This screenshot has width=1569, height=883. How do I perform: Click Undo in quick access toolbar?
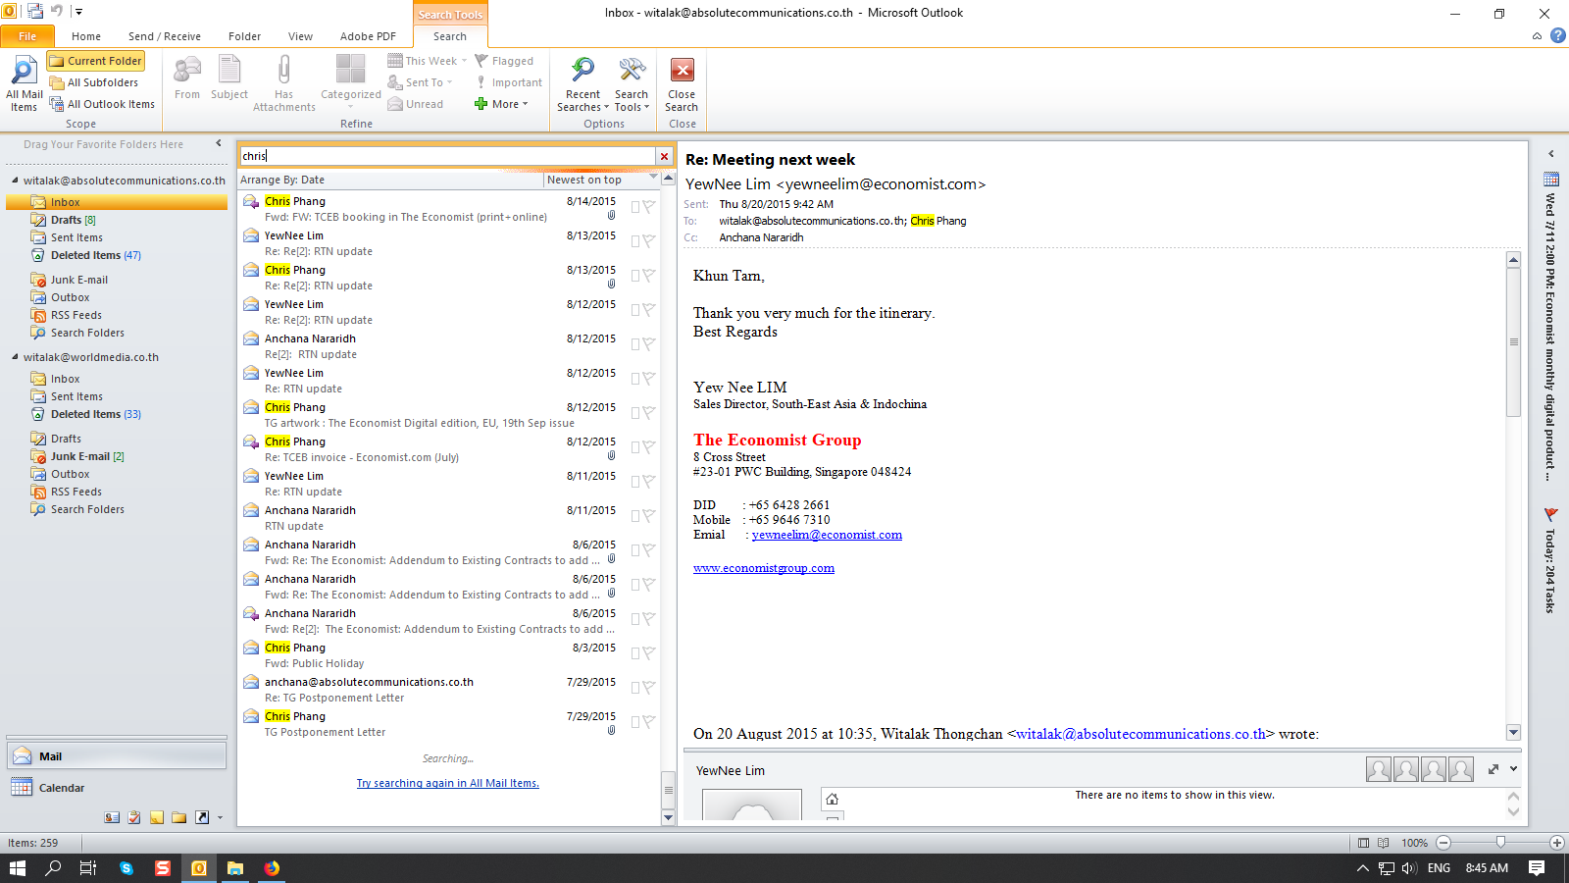pos(57,12)
